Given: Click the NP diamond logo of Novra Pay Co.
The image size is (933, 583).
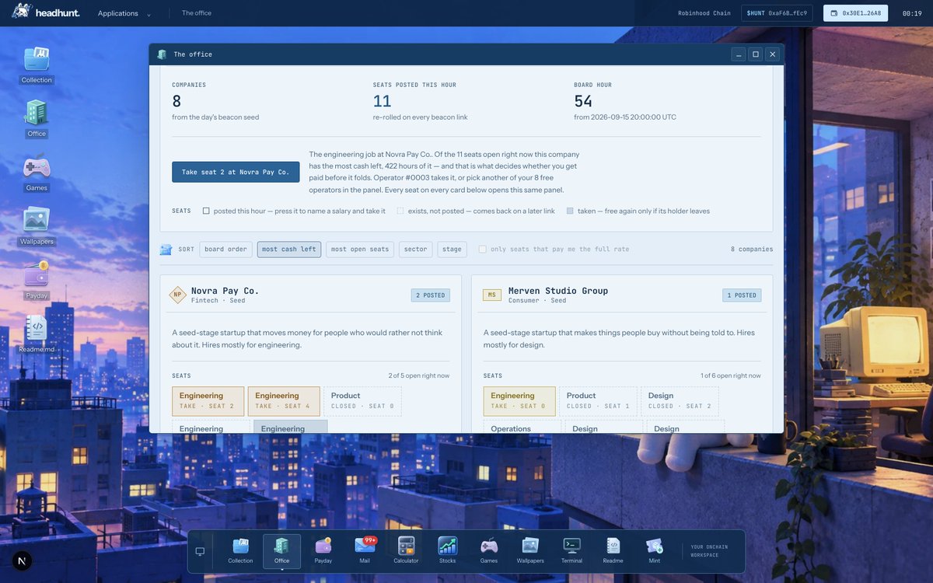Looking at the screenshot, I should click(178, 295).
